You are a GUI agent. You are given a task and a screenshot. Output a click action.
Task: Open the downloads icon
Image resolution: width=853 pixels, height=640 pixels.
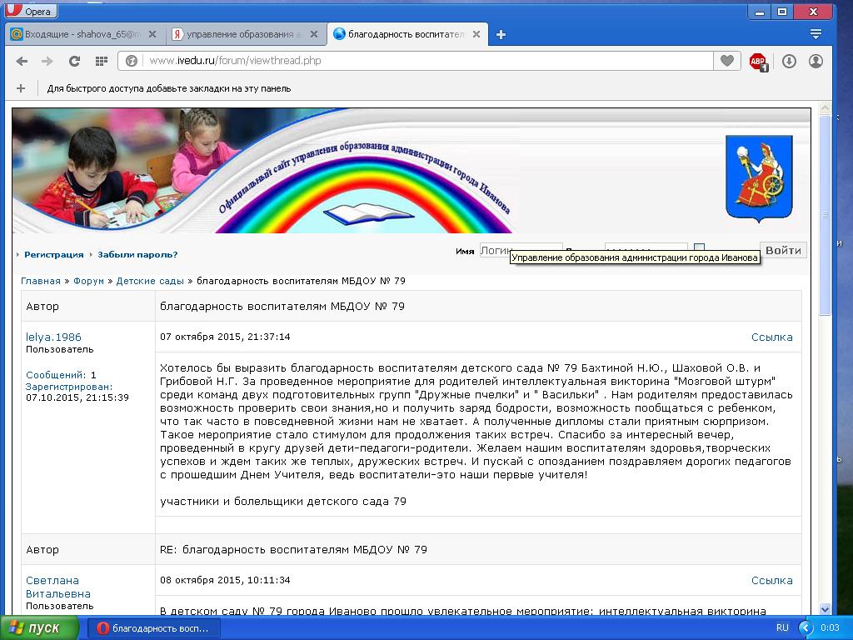(789, 61)
